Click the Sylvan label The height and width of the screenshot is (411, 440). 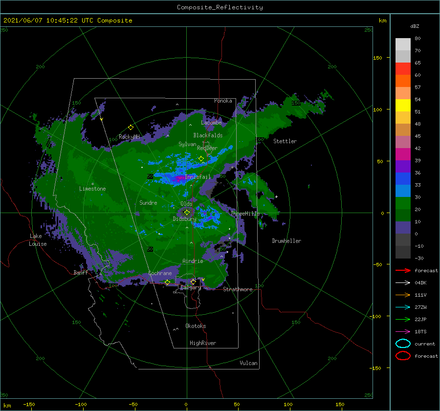pyautogui.click(x=187, y=144)
